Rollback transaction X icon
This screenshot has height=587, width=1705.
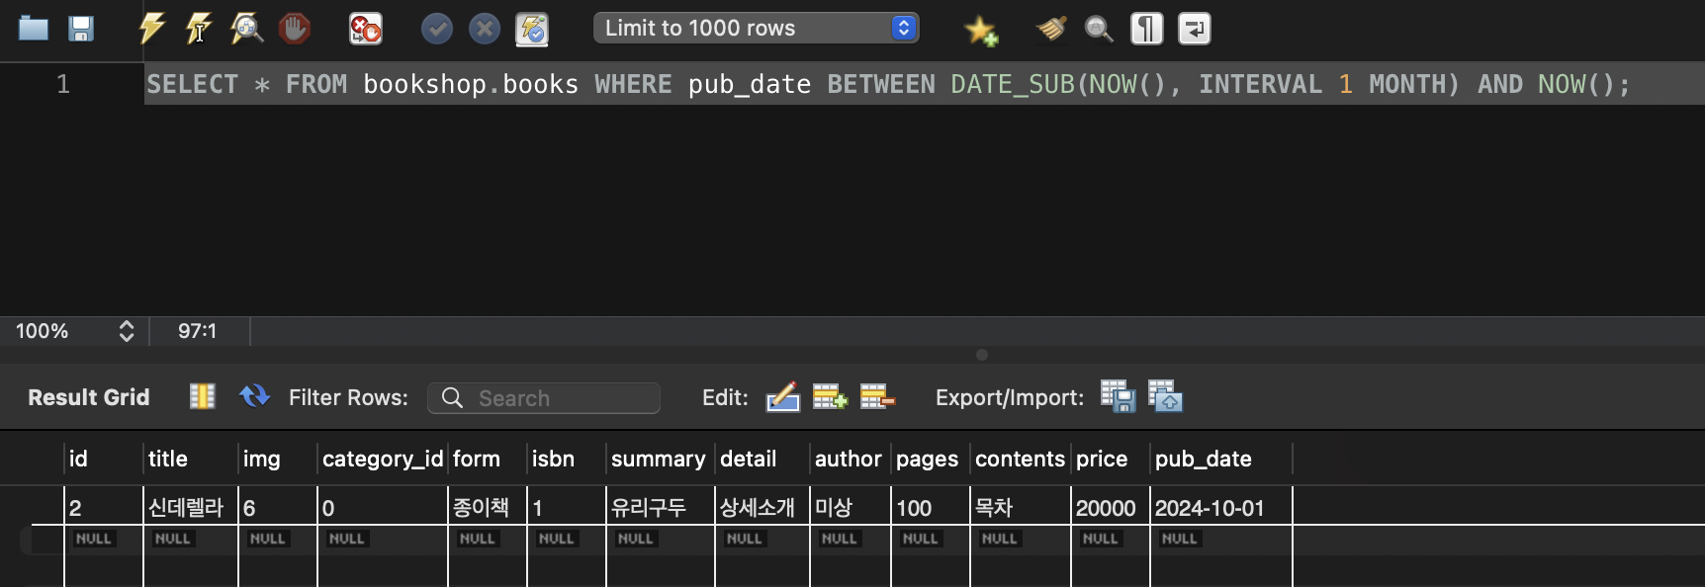(485, 29)
